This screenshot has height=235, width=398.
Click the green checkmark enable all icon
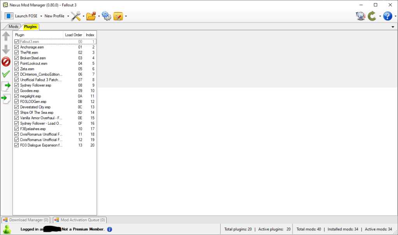coord(6,74)
